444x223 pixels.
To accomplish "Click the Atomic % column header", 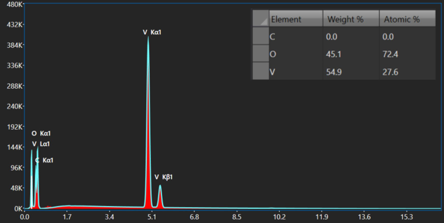I will (407, 19).
